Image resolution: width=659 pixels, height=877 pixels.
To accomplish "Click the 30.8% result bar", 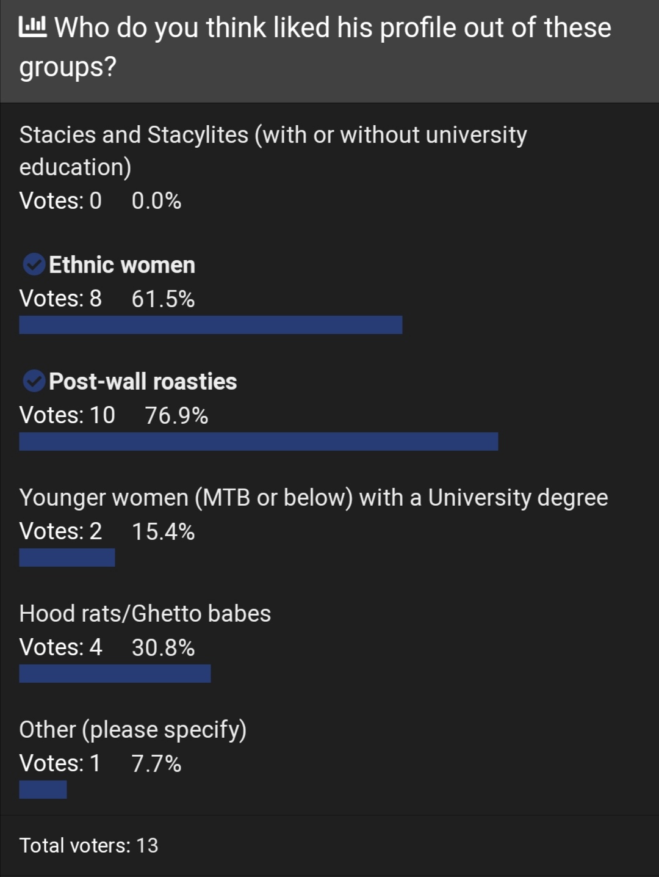I will (x=115, y=674).
